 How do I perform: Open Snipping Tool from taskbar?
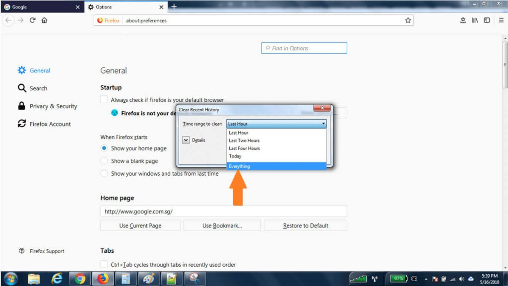coord(194,279)
